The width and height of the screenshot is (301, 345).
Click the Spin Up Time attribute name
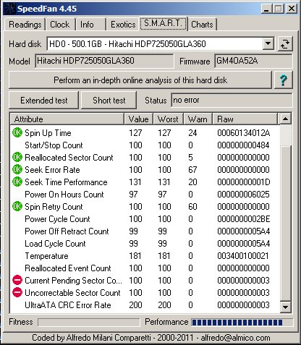click(48, 133)
